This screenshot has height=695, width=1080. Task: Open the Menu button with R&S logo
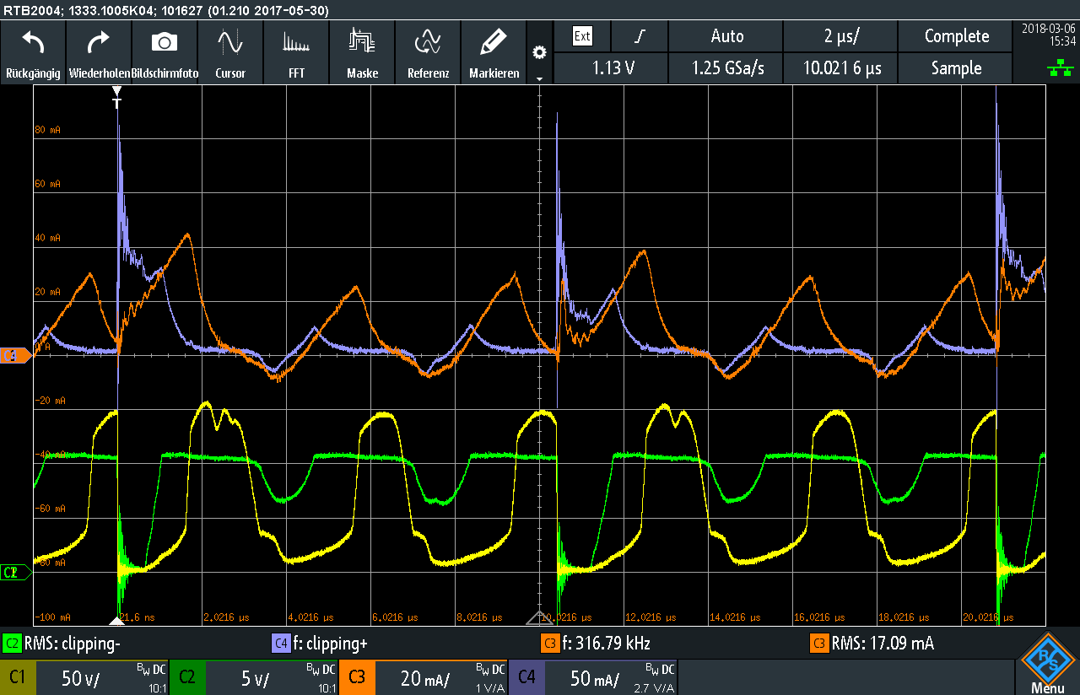click(x=1048, y=665)
